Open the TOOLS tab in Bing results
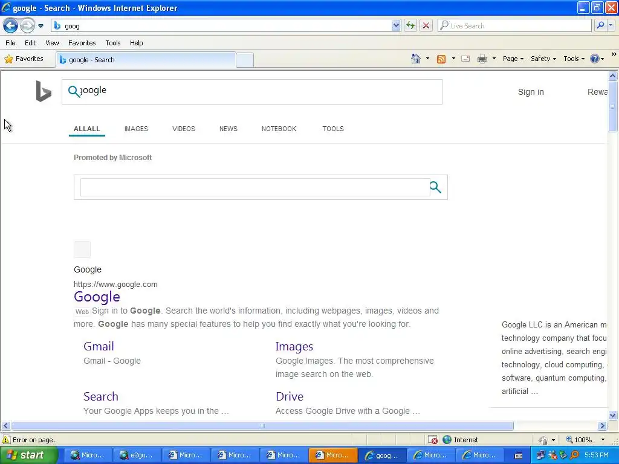Viewport: 619px width, 464px height. [333, 129]
